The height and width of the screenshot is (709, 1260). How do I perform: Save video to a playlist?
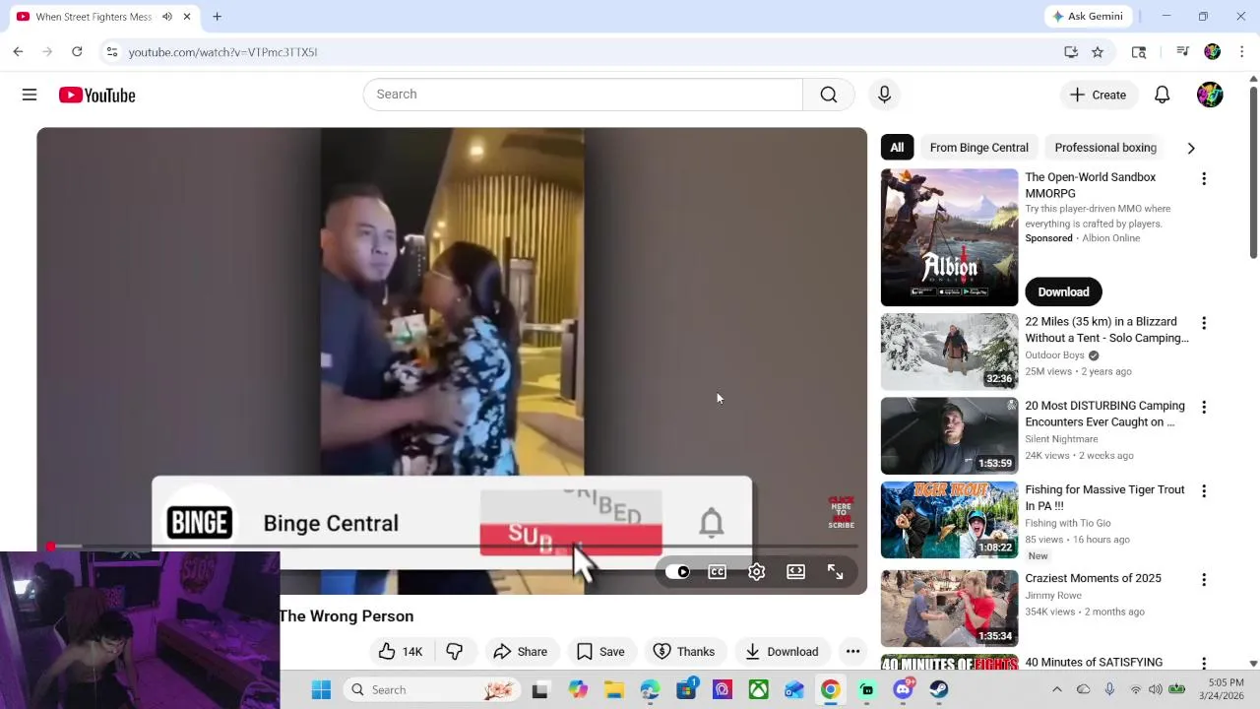pos(600,651)
